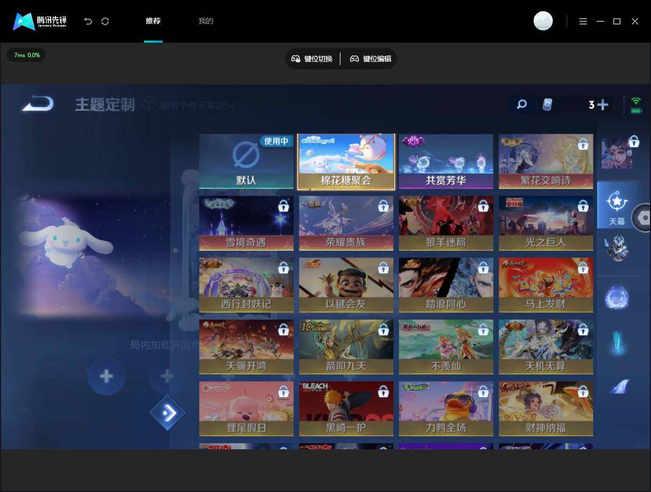Select the 踏浪同心 theme card
Screen dimensions: 651x492
(446, 285)
